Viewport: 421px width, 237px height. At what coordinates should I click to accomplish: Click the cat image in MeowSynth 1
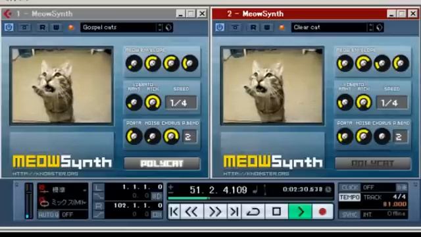(x=61, y=86)
